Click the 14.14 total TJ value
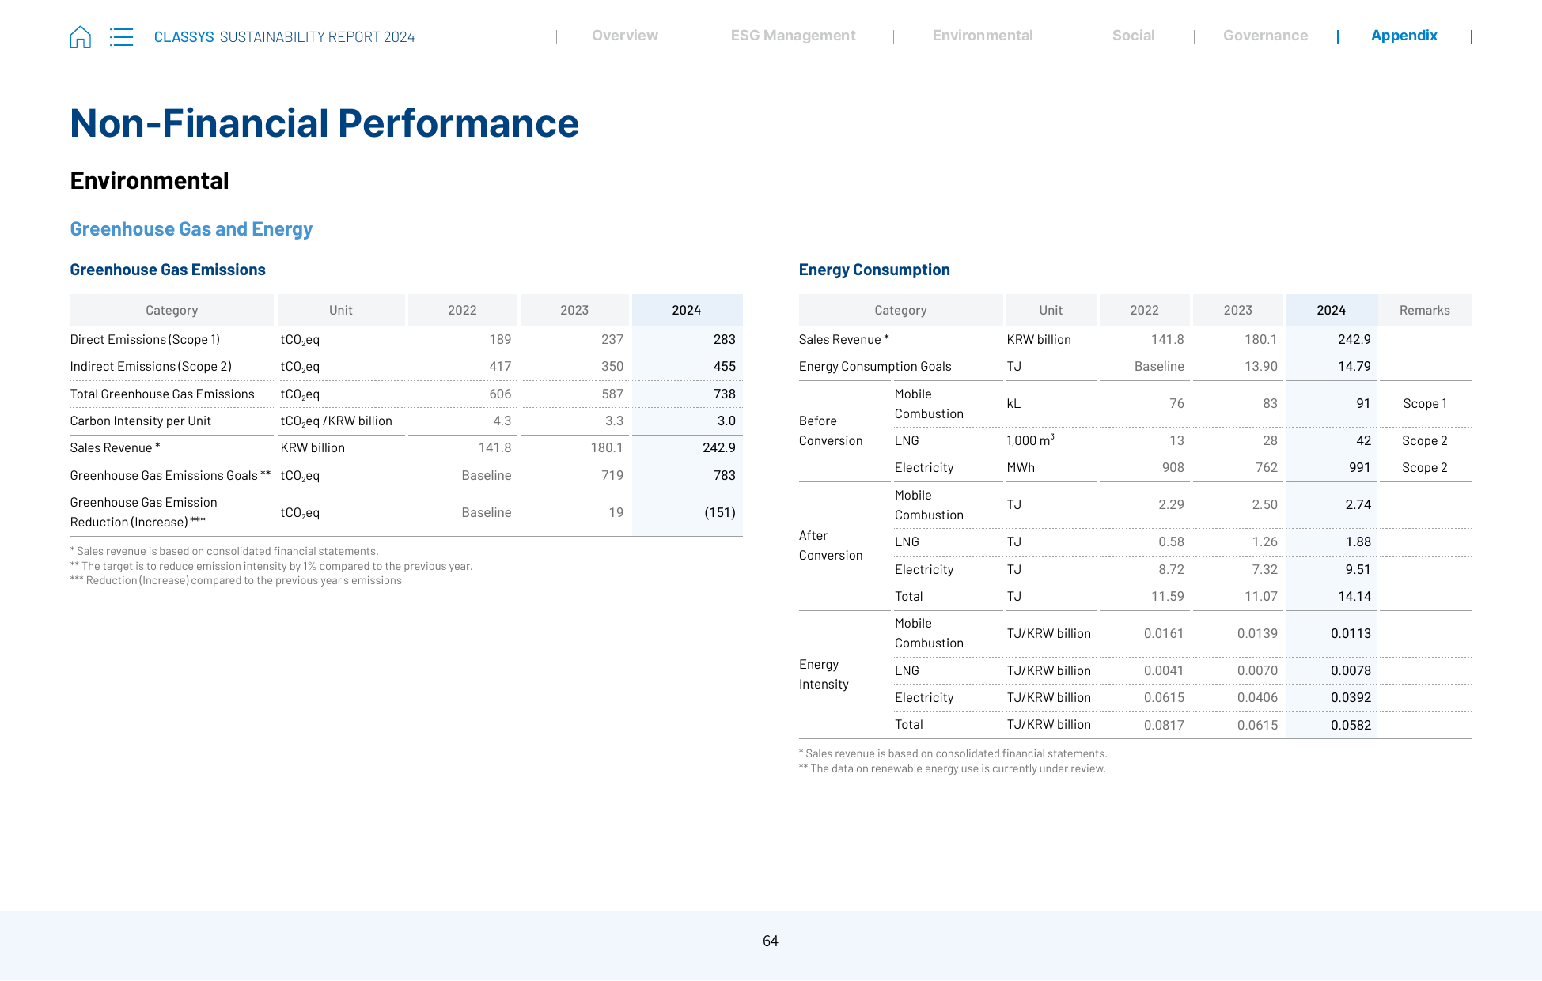The width and height of the screenshot is (1542, 981). [x=1354, y=596]
